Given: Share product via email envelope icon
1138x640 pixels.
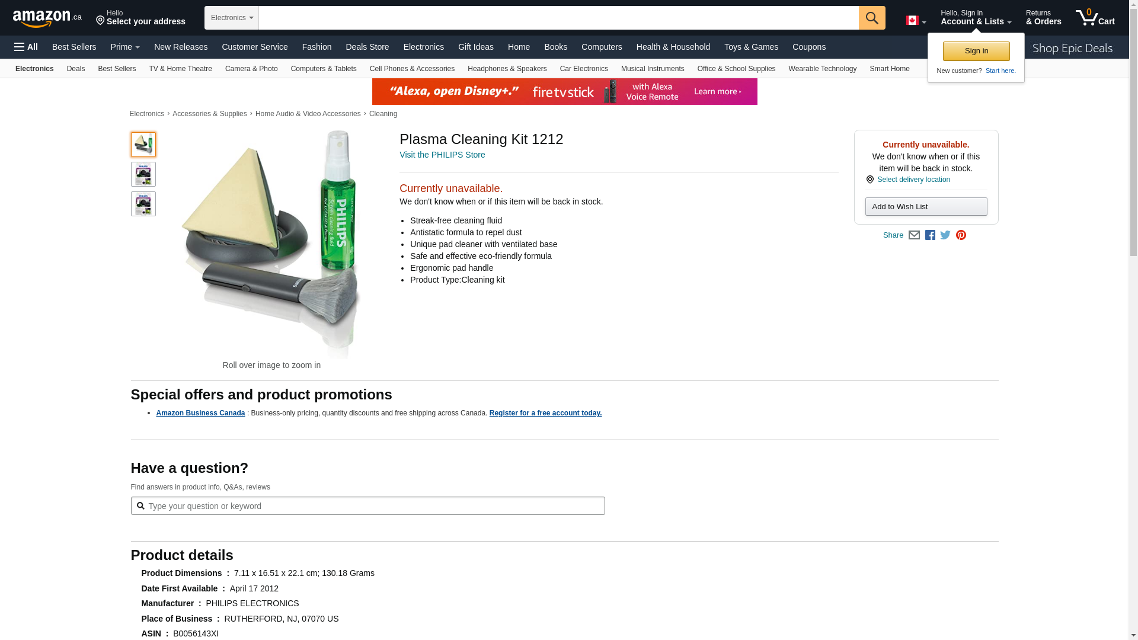Looking at the screenshot, I should coord(914,235).
